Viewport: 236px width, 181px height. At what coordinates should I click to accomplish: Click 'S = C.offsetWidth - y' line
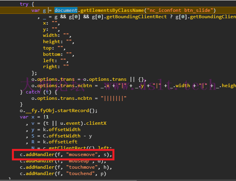[x=62, y=136]
